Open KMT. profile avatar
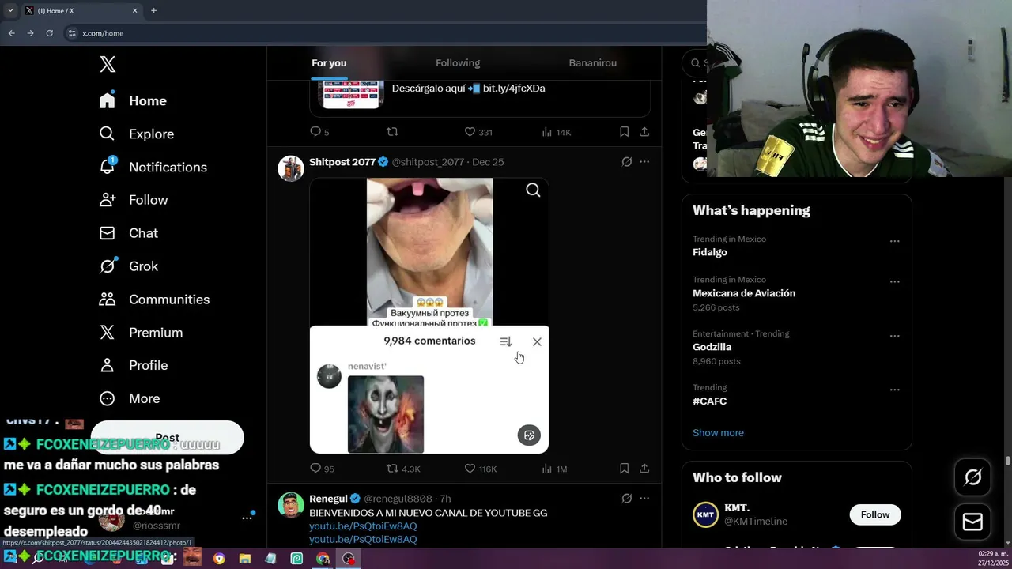Screen dimensions: 1012x569 click(x=705, y=514)
